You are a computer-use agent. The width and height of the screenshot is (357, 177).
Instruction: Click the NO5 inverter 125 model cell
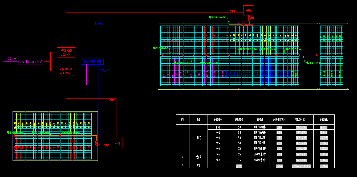[239, 148]
